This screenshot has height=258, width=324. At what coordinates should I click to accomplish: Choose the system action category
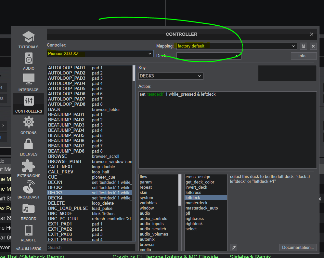click(x=158, y=198)
